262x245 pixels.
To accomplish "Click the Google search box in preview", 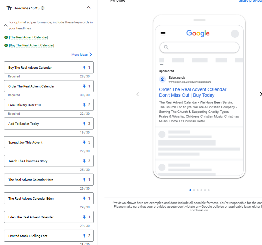I will 200,47.
